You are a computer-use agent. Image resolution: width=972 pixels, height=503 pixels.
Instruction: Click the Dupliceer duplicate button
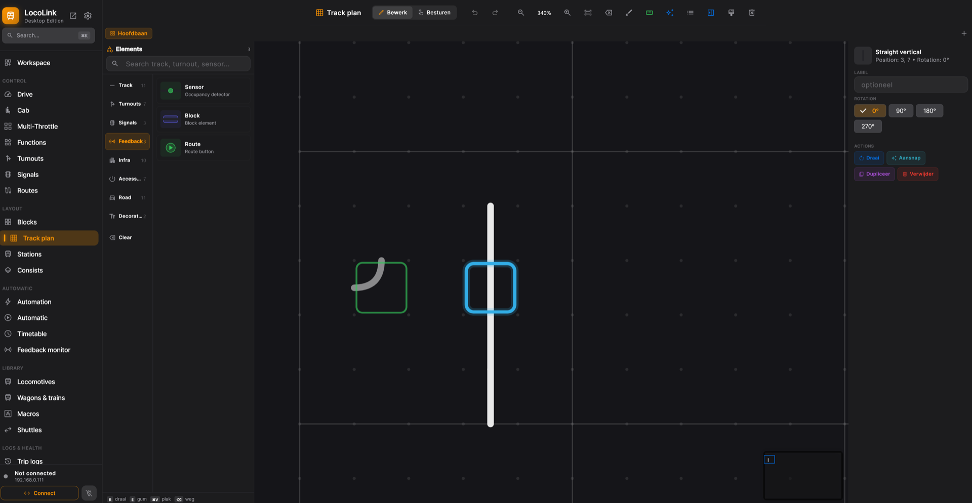874,174
